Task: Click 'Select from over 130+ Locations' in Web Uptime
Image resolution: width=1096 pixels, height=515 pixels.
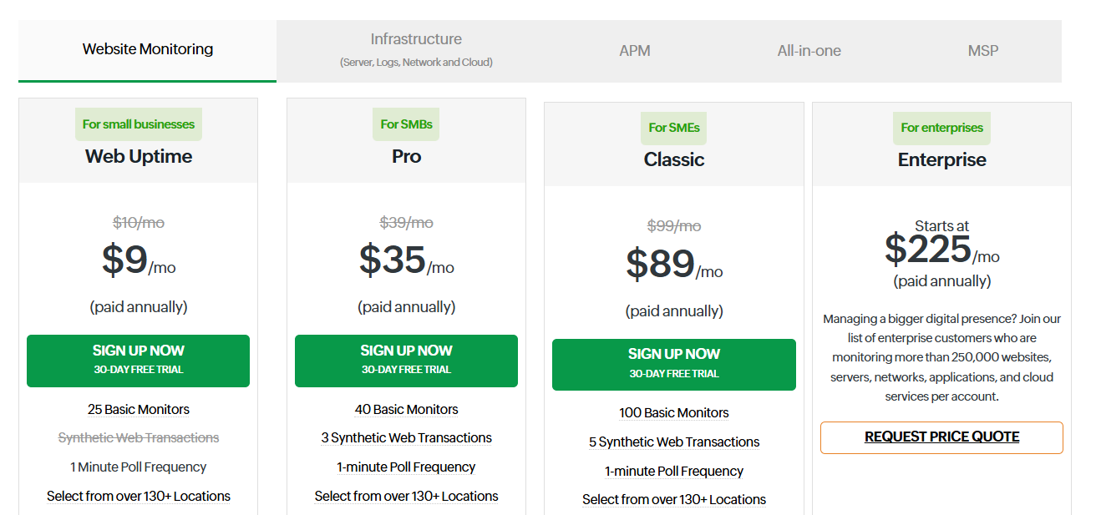Action: (x=139, y=497)
